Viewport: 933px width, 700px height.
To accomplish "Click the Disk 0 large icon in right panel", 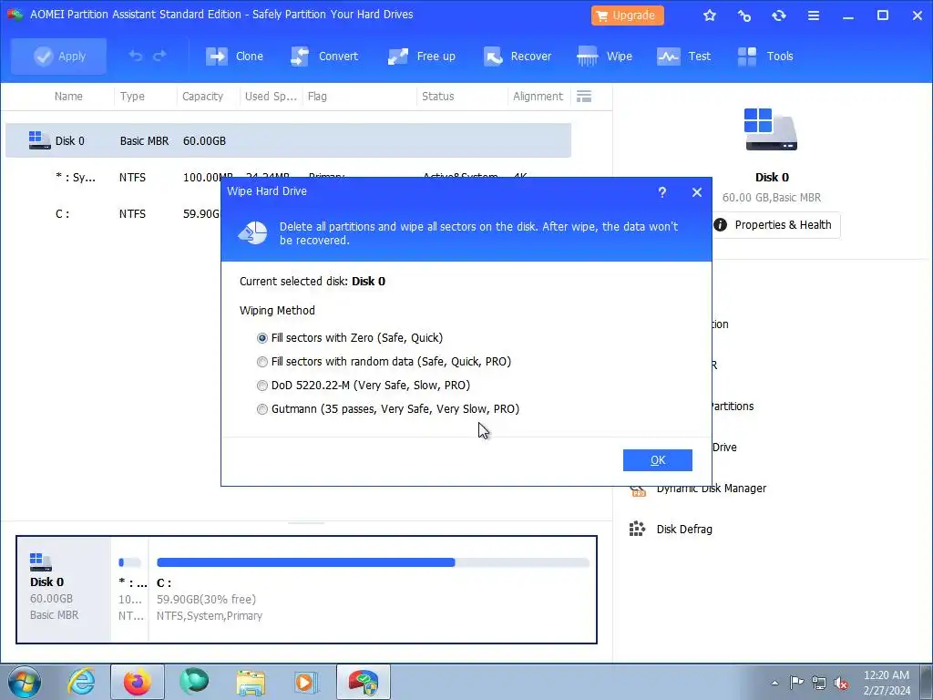I will [x=771, y=129].
